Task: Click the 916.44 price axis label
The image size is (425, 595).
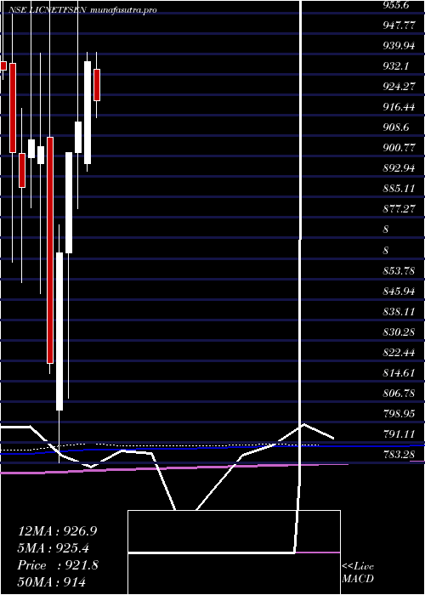Action: [x=399, y=107]
